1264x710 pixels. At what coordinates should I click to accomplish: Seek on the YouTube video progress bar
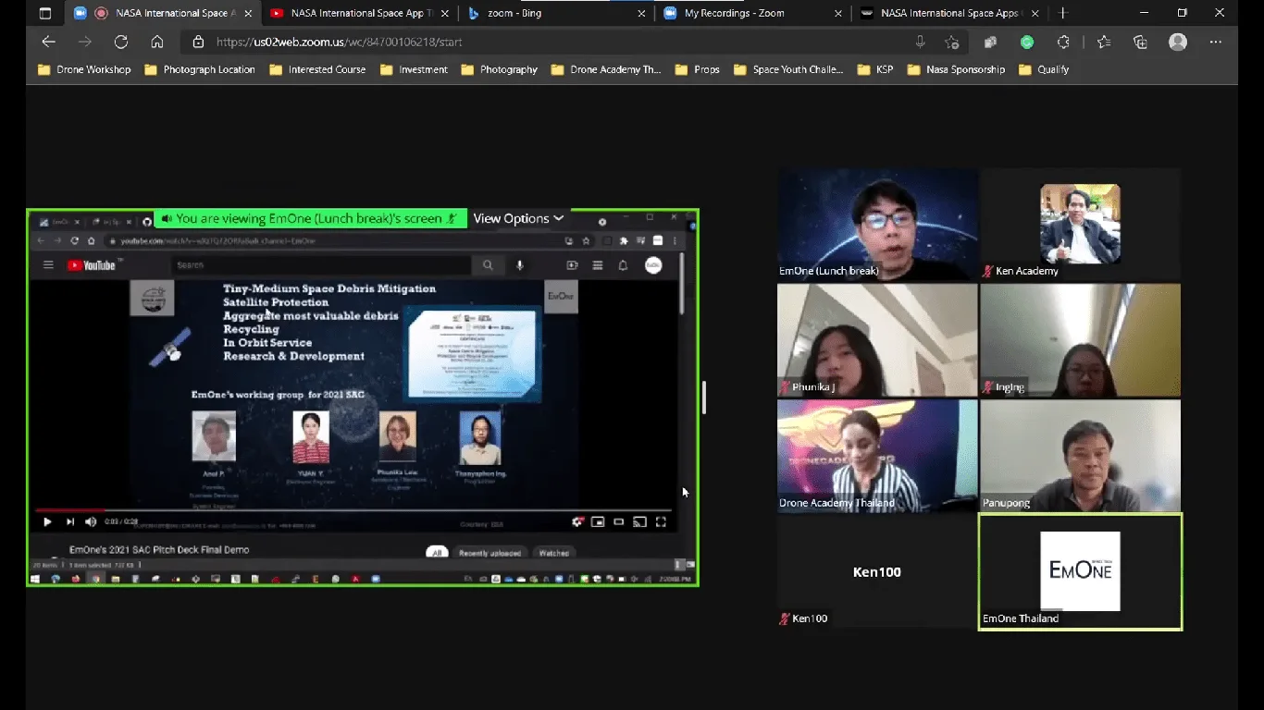(x=353, y=509)
